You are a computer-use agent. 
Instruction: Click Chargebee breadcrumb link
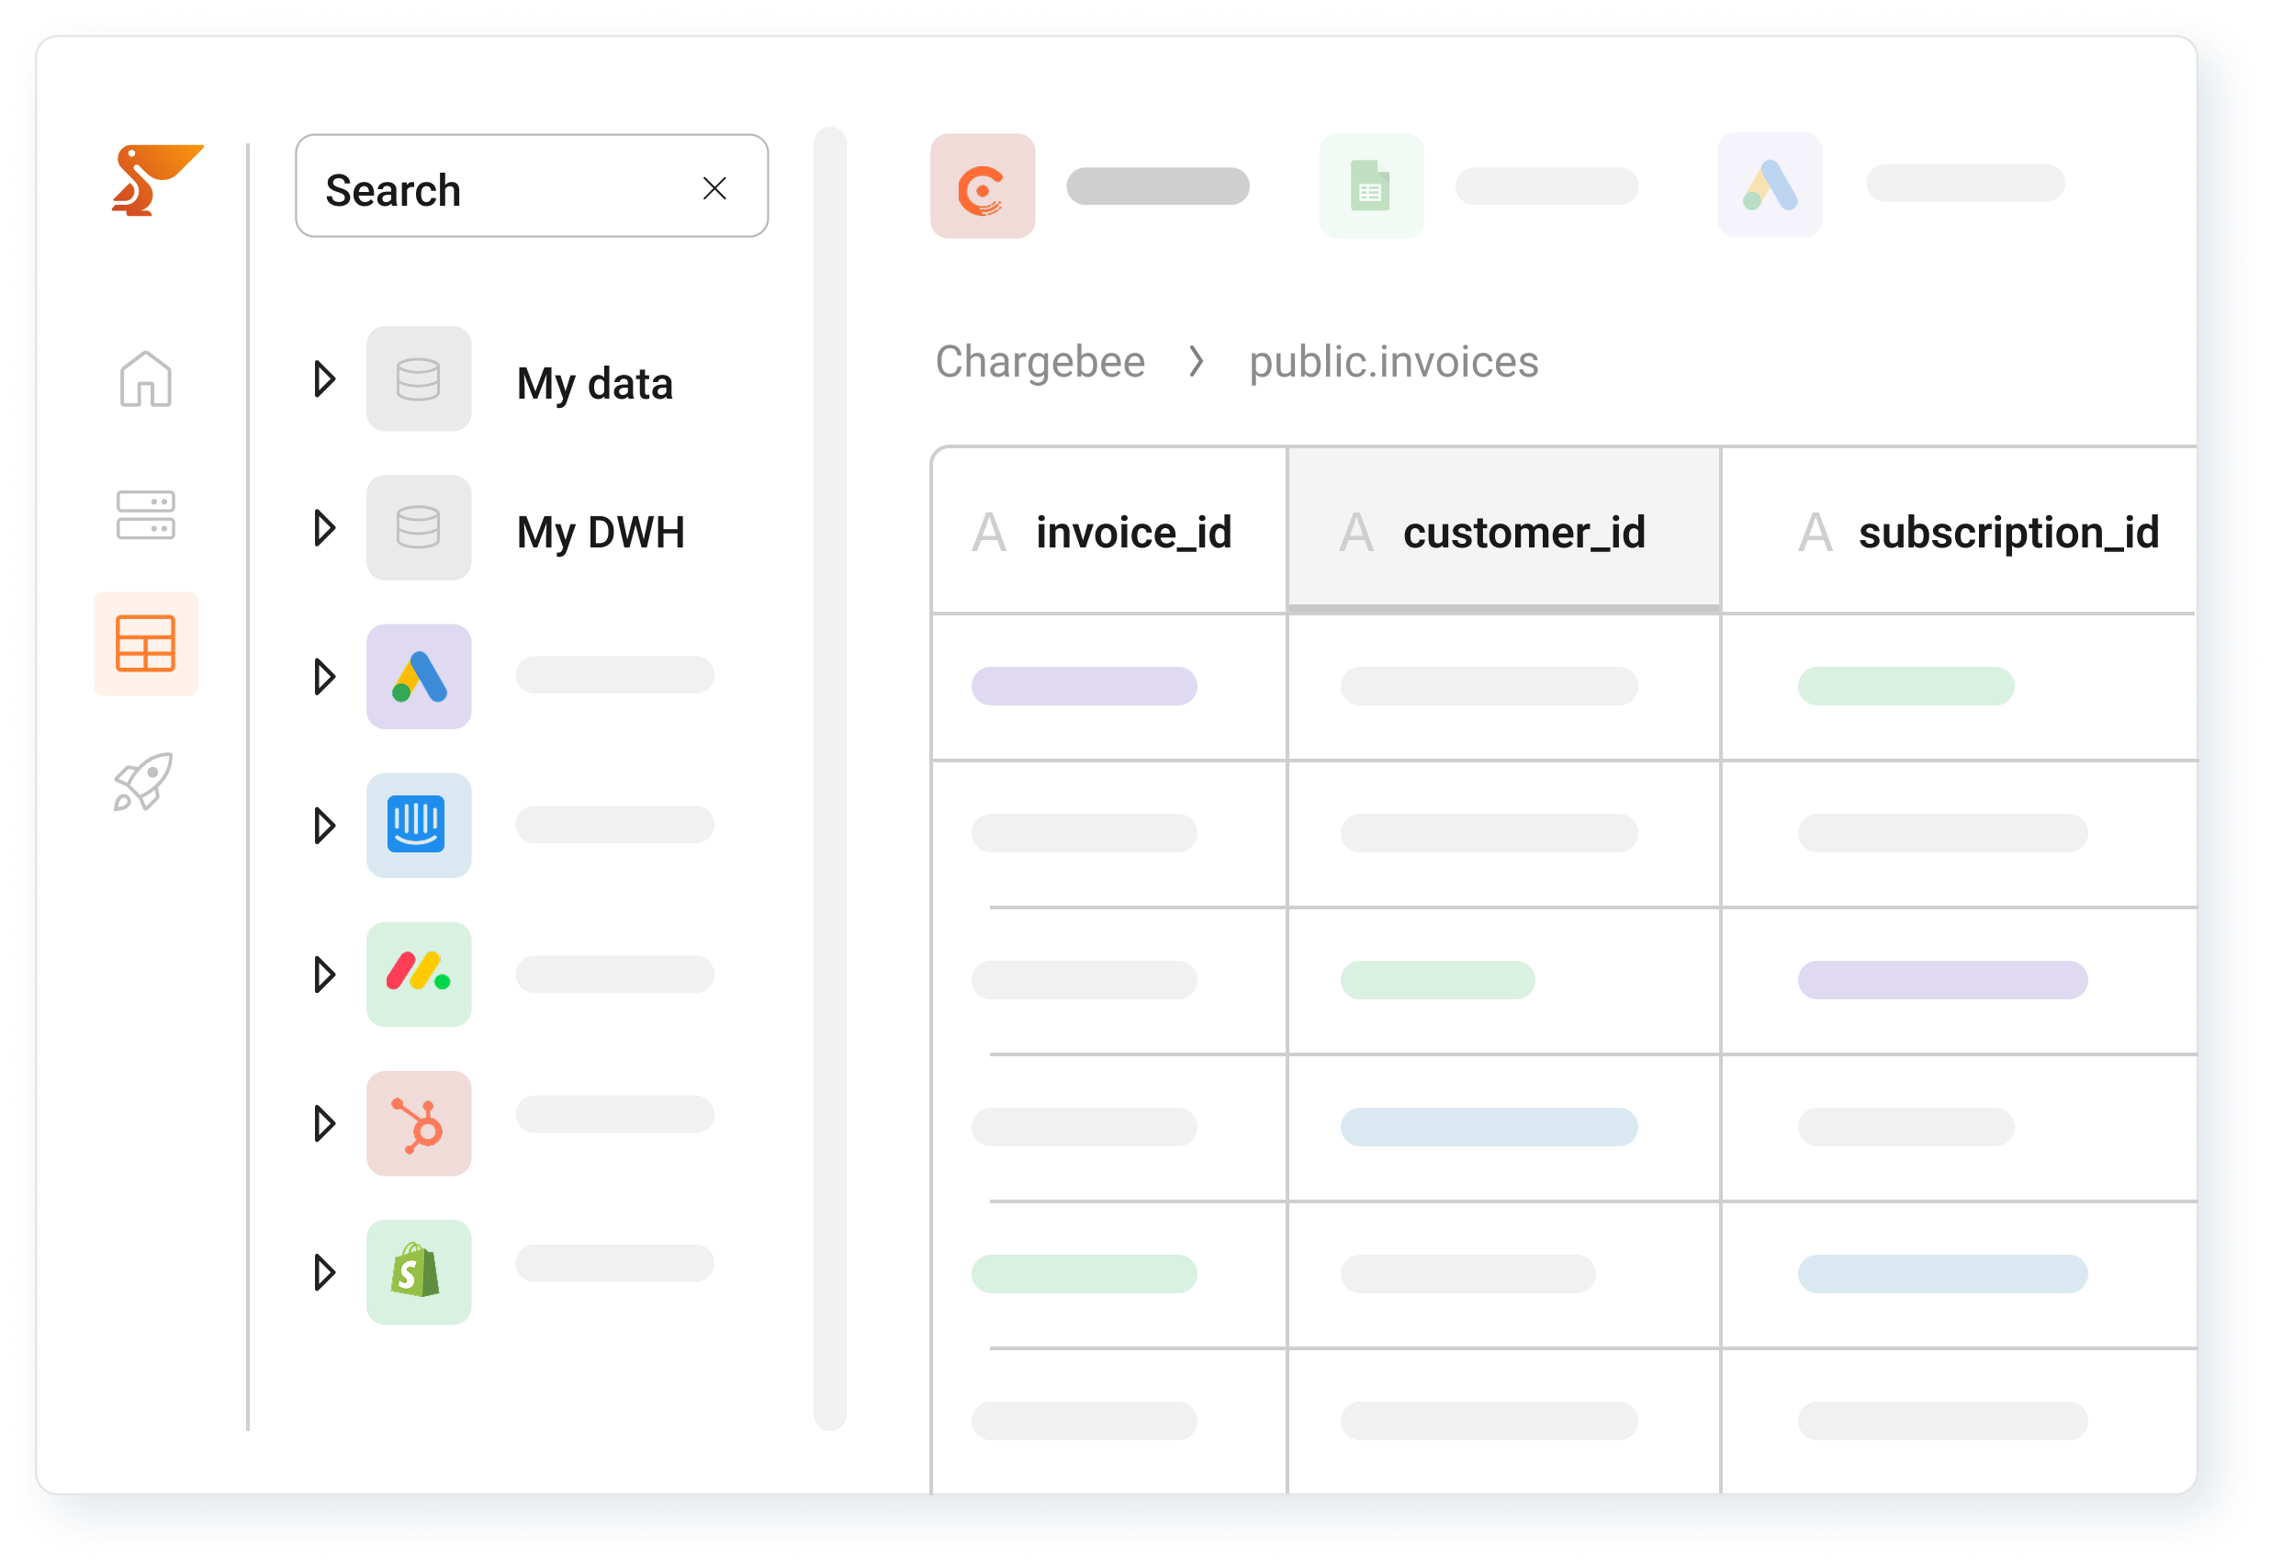coord(1040,362)
